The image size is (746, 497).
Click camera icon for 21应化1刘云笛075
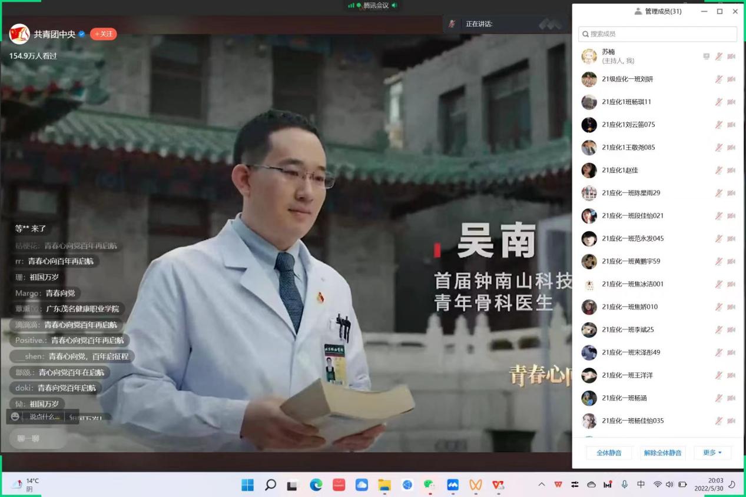pos(731,125)
